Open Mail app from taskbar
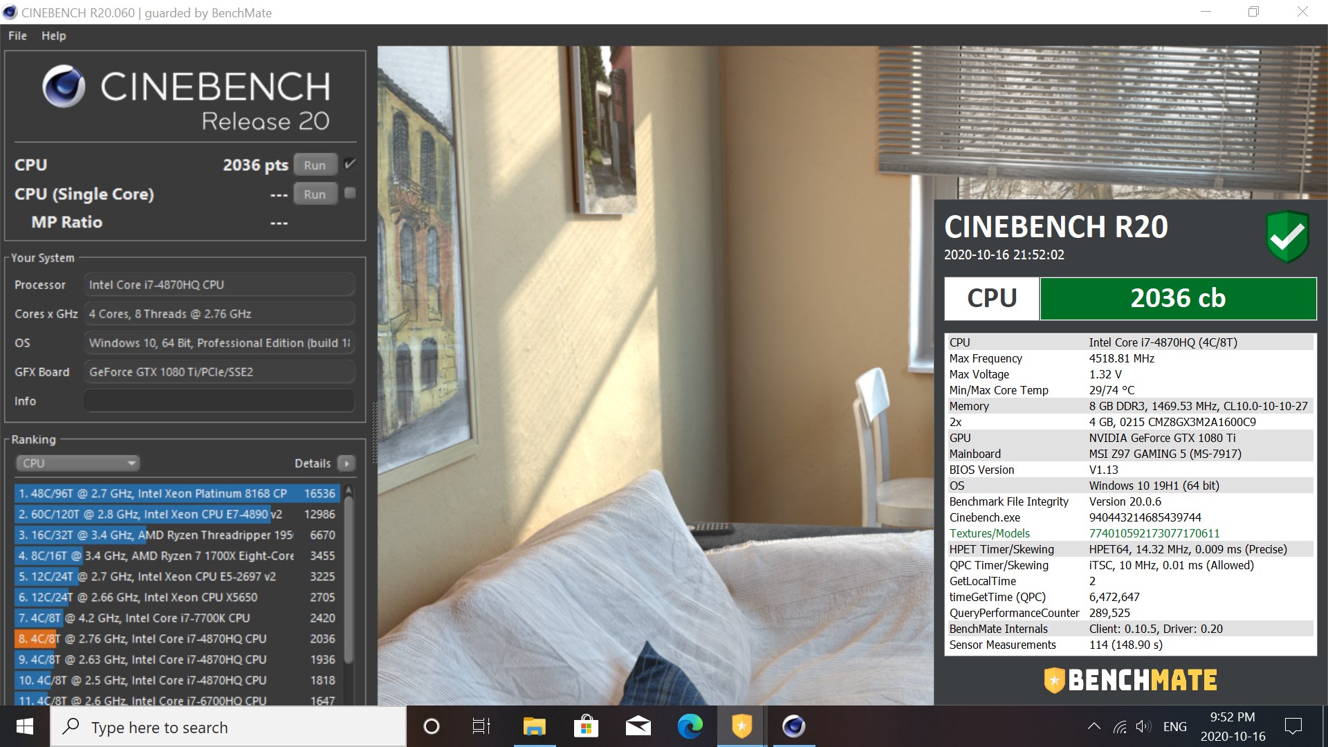The image size is (1328, 747). coord(638,726)
